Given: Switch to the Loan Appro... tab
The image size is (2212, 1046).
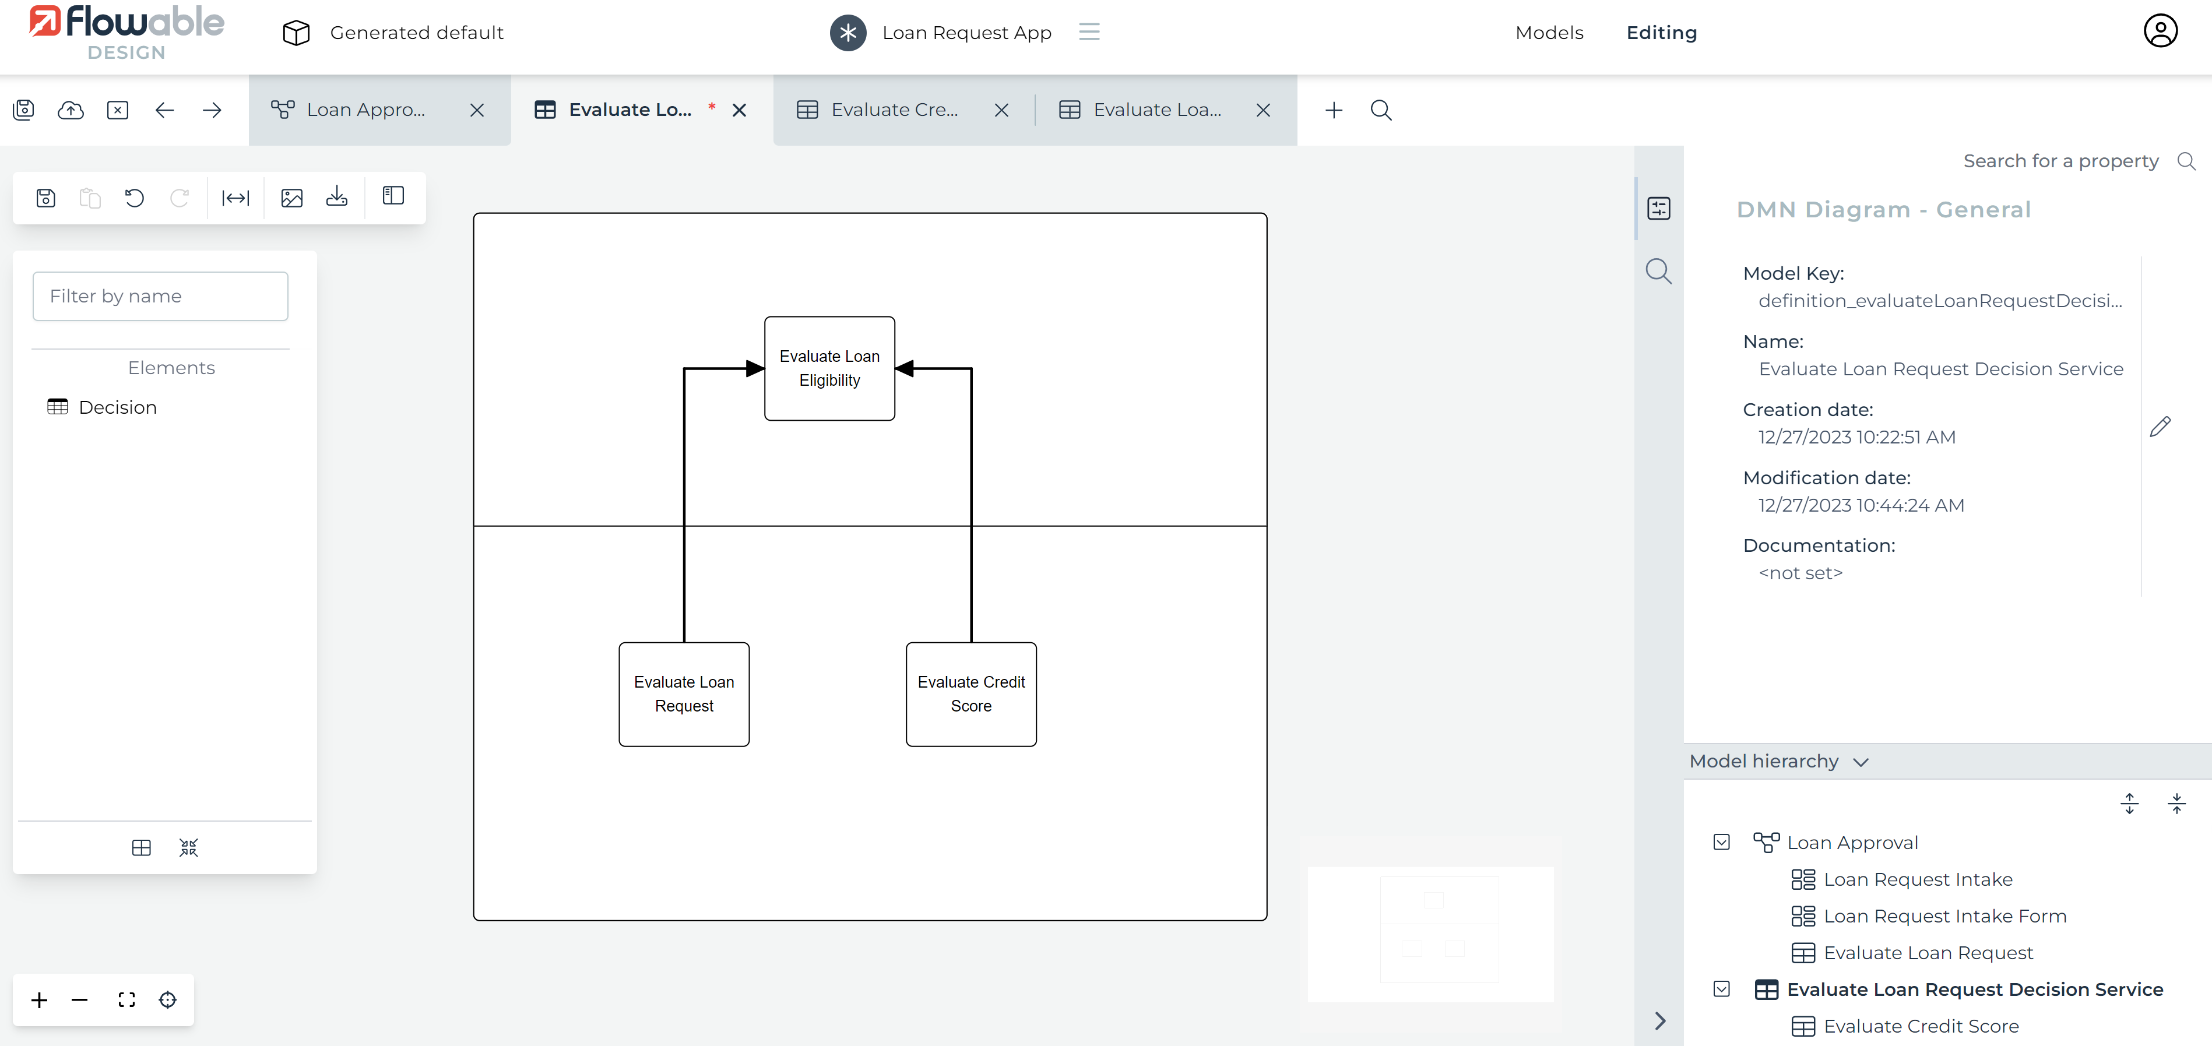Looking at the screenshot, I should [365, 110].
